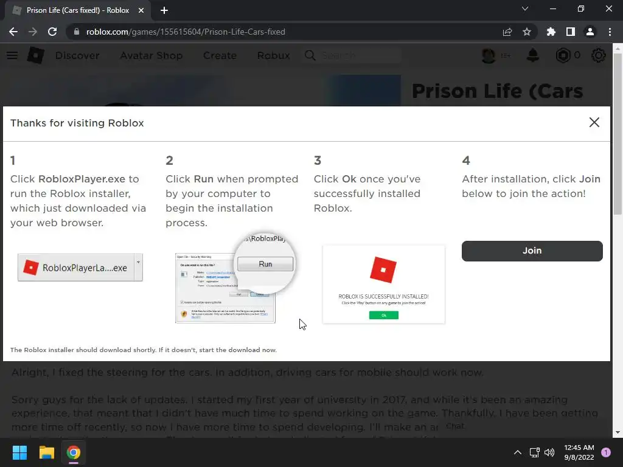Open the Robux page
Image resolution: width=623 pixels, height=467 pixels.
coord(273,55)
